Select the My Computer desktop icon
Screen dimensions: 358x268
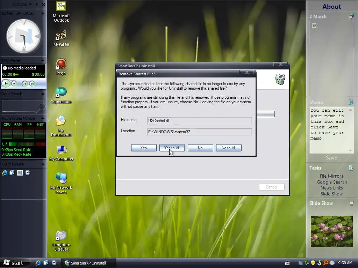61,153
